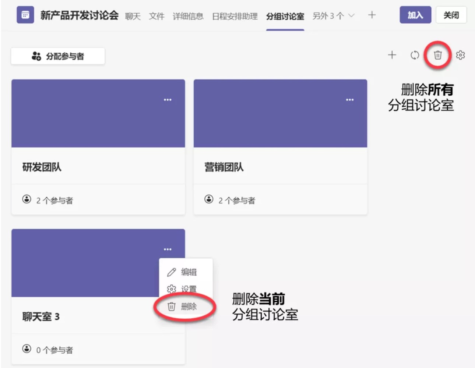Image resolution: width=475 pixels, height=368 pixels.
Task: Select the 研发团队 room title
Action: (42, 167)
